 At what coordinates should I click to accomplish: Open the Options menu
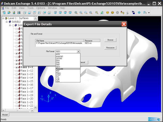point(41,8)
